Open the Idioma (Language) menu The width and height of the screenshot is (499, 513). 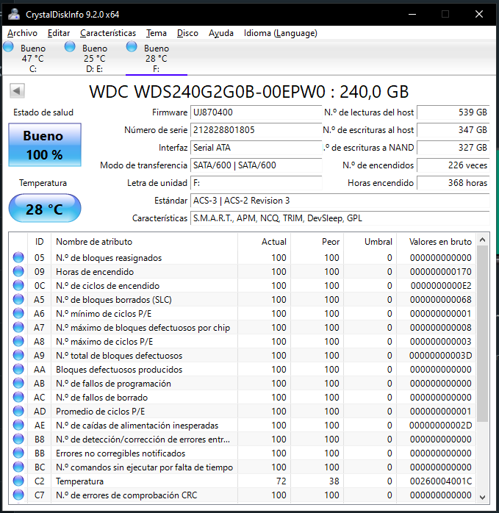281,33
